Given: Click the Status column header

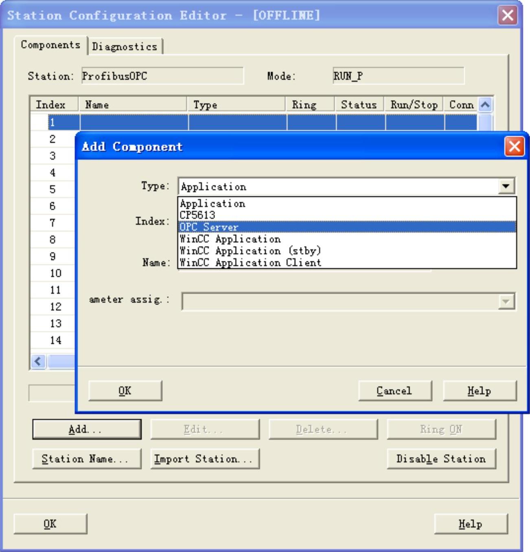Looking at the screenshot, I should 359,105.
